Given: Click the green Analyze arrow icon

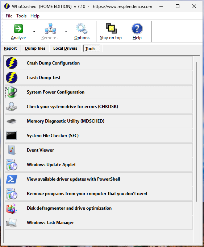Looking at the screenshot, I should tap(18, 29).
